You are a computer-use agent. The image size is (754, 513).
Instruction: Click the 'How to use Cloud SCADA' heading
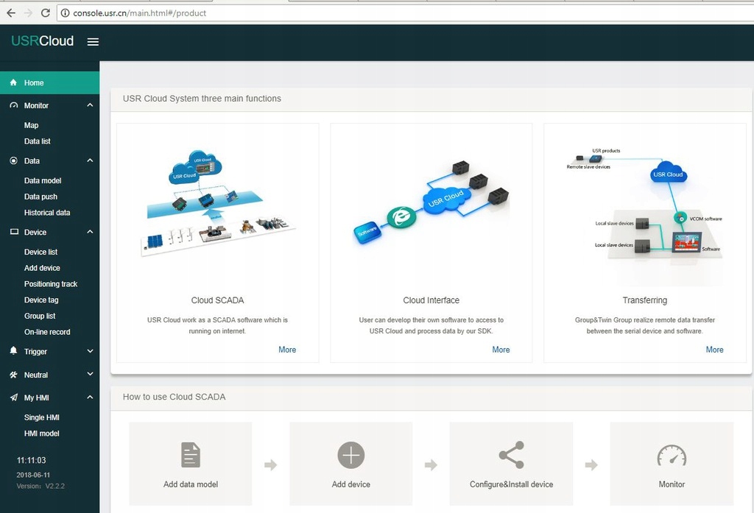click(x=174, y=397)
